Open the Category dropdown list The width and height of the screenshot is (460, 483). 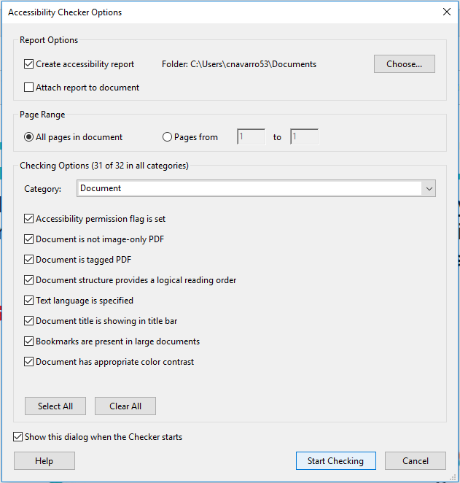pyautogui.click(x=256, y=188)
